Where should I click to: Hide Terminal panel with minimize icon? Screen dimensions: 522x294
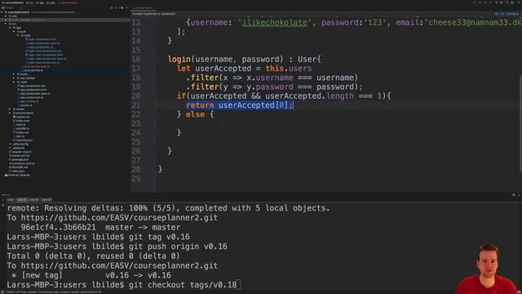pos(519,194)
